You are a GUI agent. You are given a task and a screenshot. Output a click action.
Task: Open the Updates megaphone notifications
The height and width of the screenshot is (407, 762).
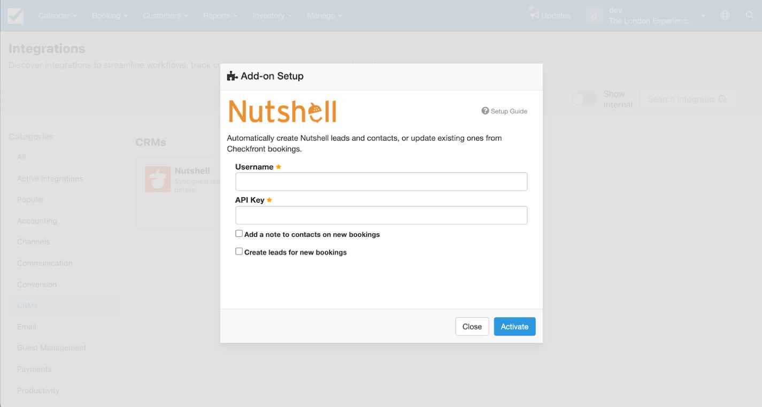click(x=550, y=16)
